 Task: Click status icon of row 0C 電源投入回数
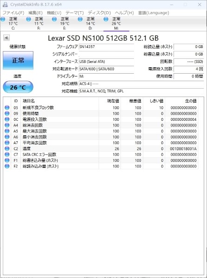pyautogui.click(x=7, y=119)
